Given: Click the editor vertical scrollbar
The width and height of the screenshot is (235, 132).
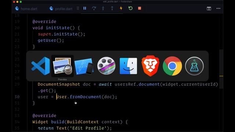Looking at the screenshot, I should [221, 69].
